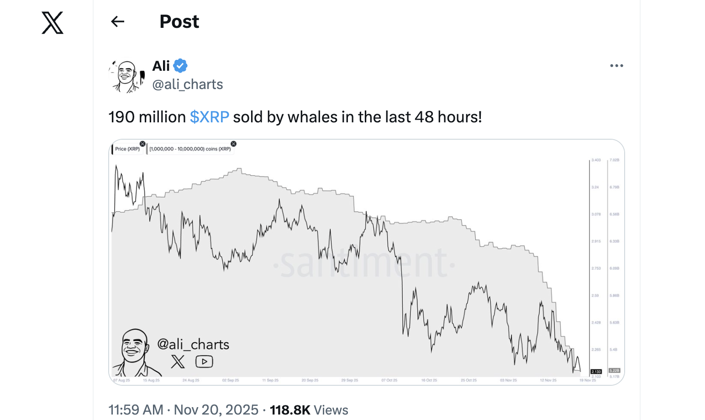Go back using the left arrow
705x420 pixels.
click(x=118, y=21)
